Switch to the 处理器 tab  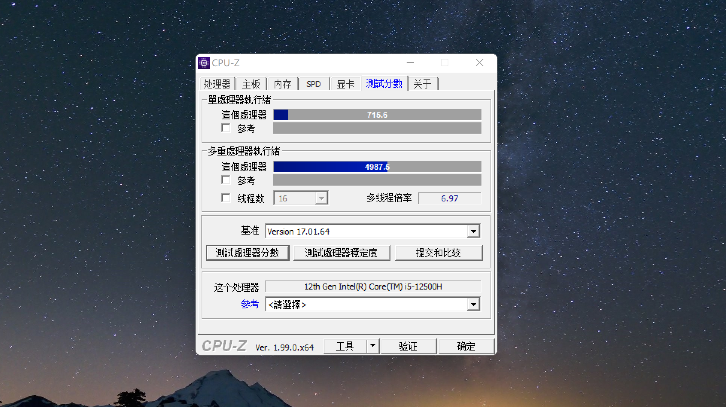[217, 84]
